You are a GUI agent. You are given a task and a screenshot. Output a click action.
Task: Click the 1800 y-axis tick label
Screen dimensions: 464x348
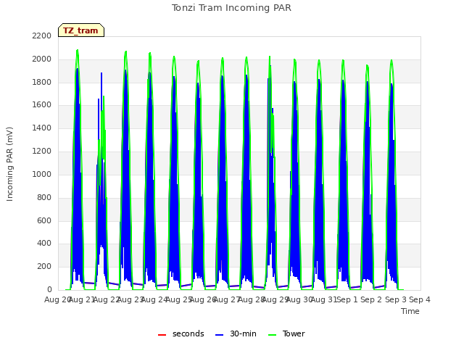coord(42,82)
